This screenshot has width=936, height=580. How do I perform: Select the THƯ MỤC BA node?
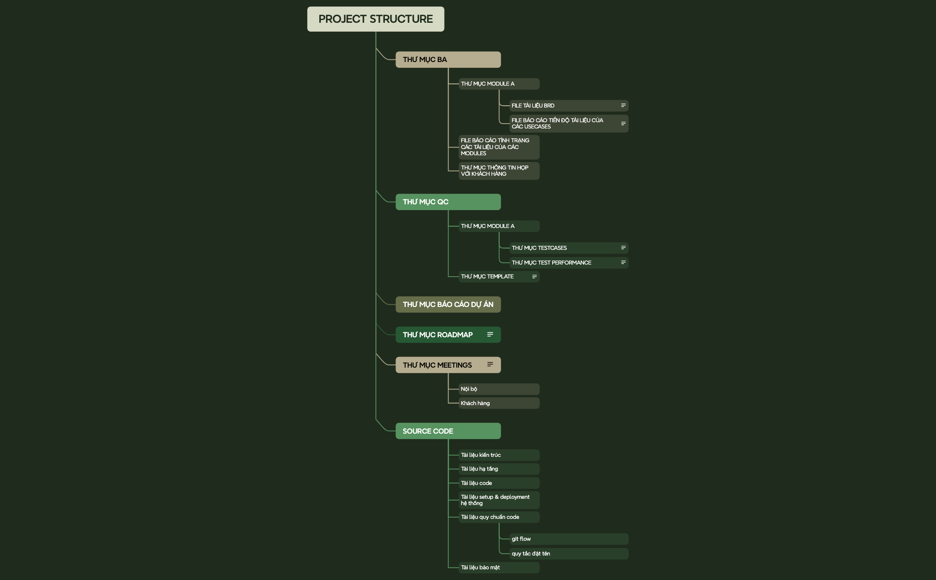coord(448,60)
